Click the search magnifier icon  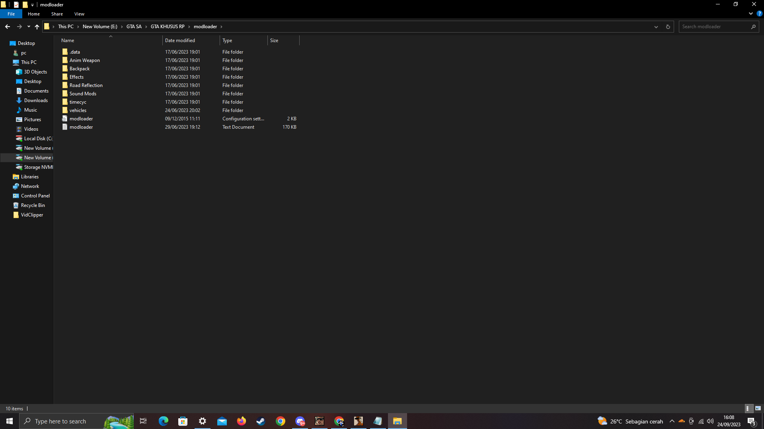tap(753, 27)
